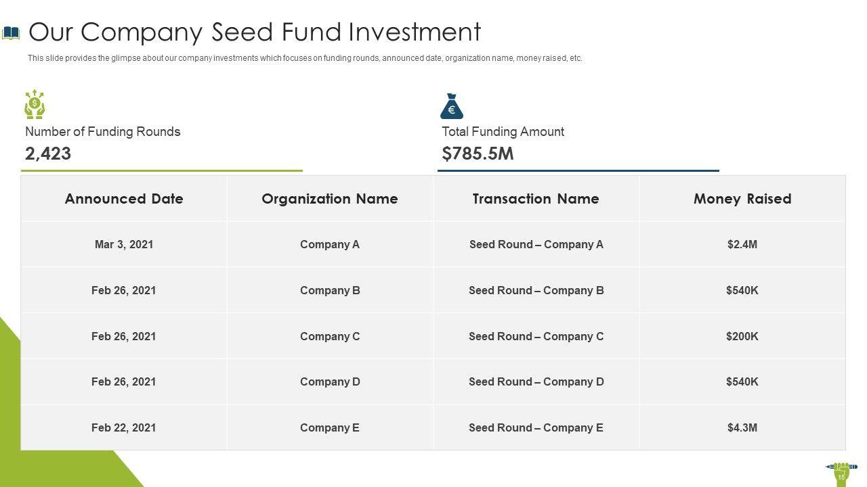Select the slide title 'Our Company Seed Fund Investment'

coord(255,32)
